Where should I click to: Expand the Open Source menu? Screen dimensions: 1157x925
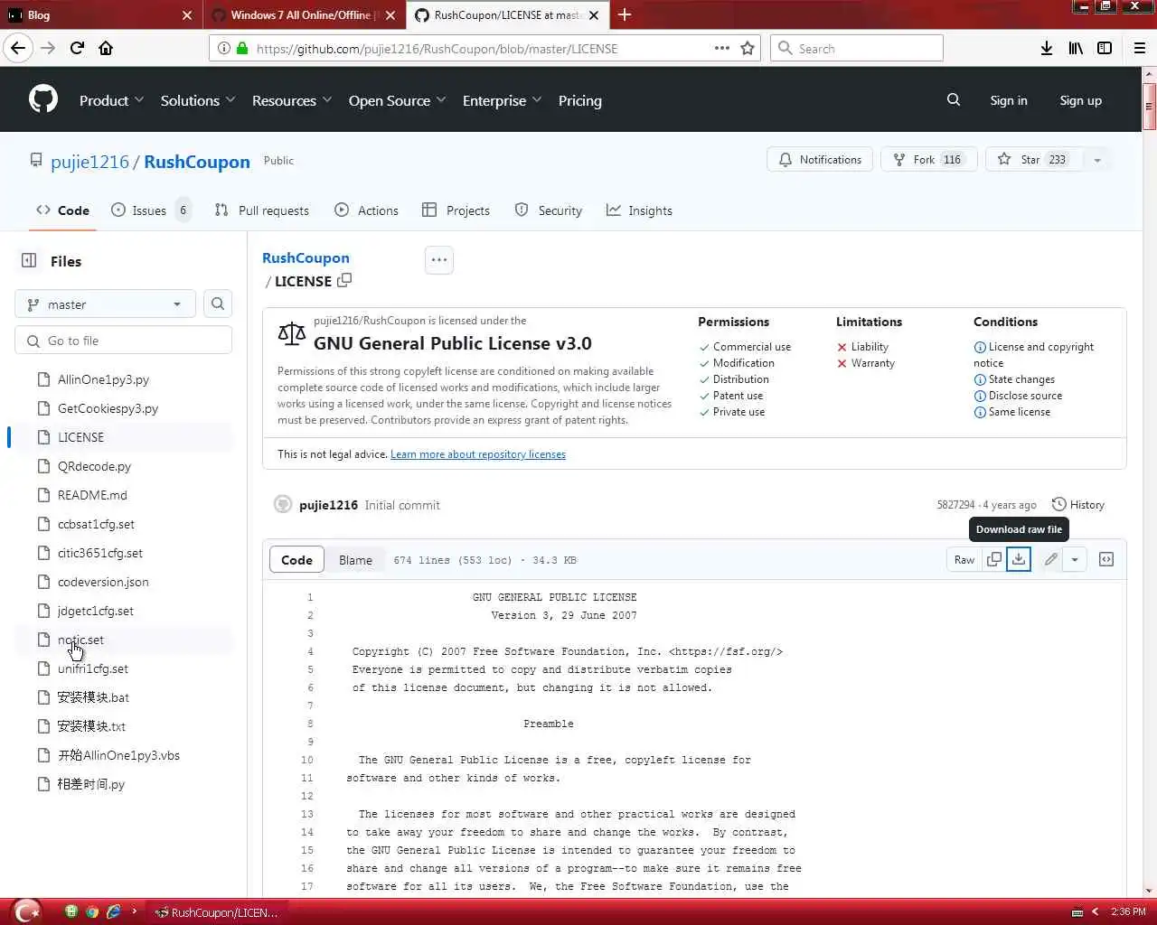click(x=398, y=100)
